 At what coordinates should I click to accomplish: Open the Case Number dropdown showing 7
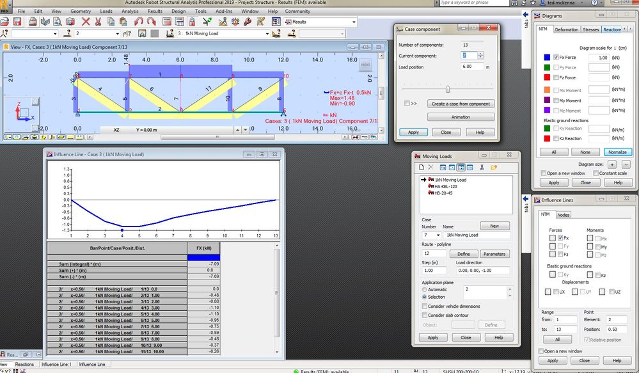(438, 235)
